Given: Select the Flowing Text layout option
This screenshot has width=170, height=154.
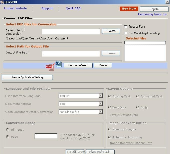Looking at the screenshot, I should pos(110,96).
